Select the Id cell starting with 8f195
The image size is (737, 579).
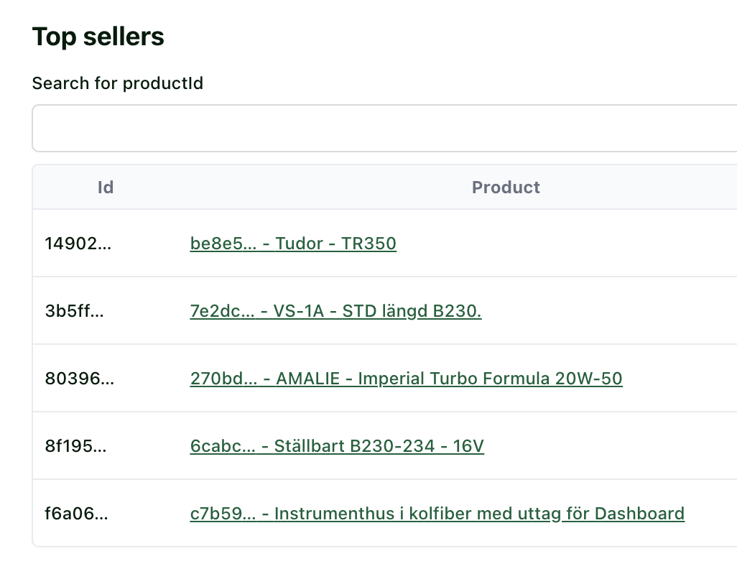pyautogui.click(x=75, y=446)
